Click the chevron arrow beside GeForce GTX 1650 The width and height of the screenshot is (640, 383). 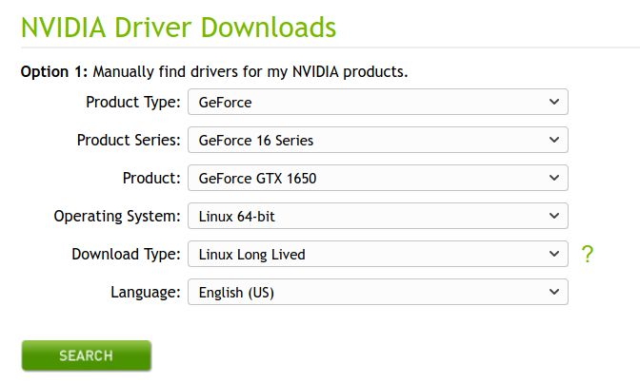pyautogui.click(x=554, y=178)
